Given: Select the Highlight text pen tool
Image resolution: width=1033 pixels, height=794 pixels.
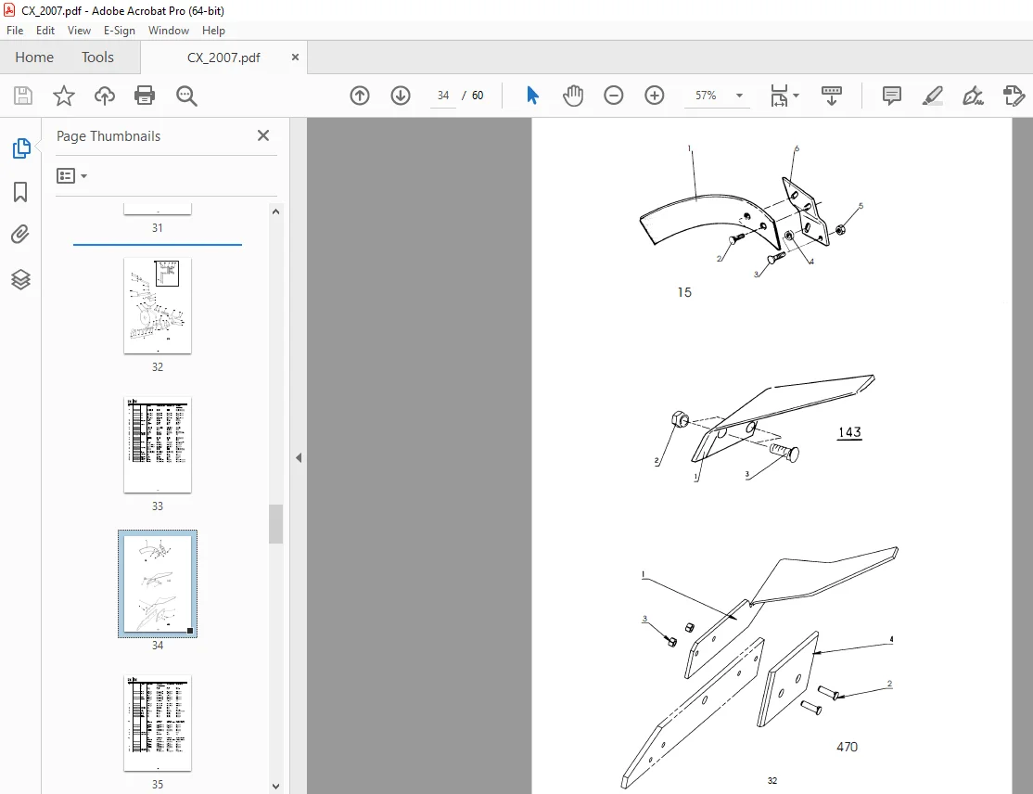Looking at the screenshot, I should (x=932, y=96).
